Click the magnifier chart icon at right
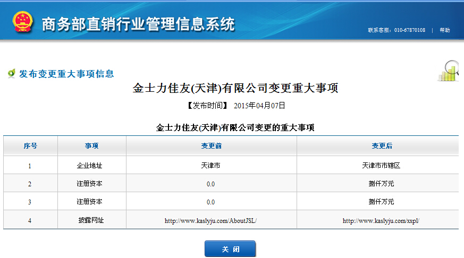This screenshot has width=464, height=258. click(x=450, y=72)
